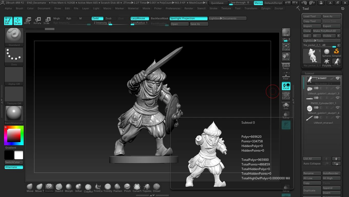The image size is (349, 197).
Task: Open the Render menu
Action: [189, 8]
